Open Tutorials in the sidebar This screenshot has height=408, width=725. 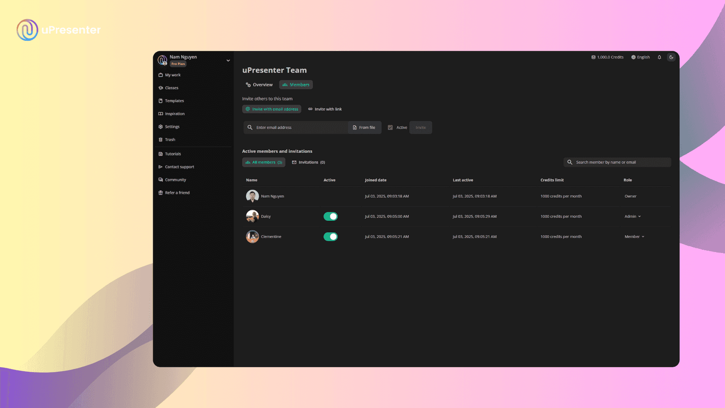pyautogui.click(x=169, y=154)
